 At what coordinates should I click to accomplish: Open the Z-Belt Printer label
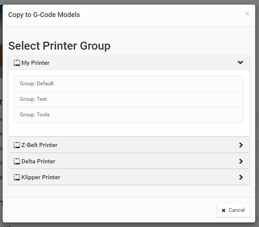pos(39,145)
